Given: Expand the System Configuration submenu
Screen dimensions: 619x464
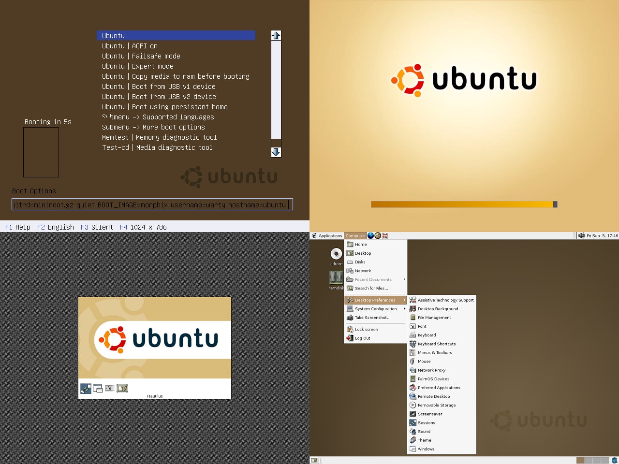Looking at the screenshot, I should (x=376, y=309).
